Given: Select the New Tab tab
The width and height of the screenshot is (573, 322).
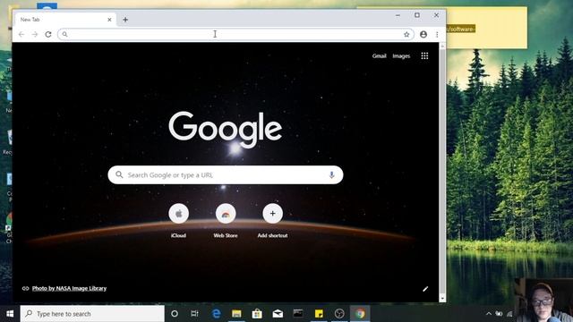Looking at the screenshot, I should pyautogui.click(x=65, y=20).
